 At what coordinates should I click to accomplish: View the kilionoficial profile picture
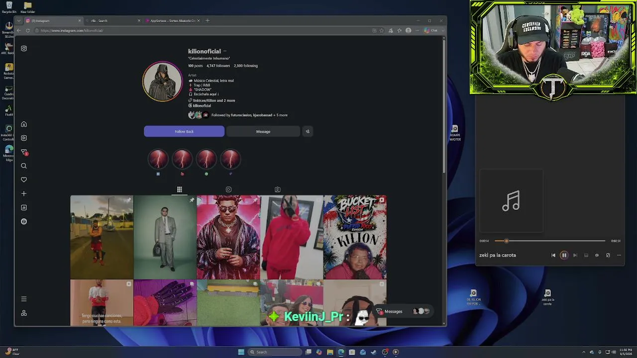pos(163,82)
